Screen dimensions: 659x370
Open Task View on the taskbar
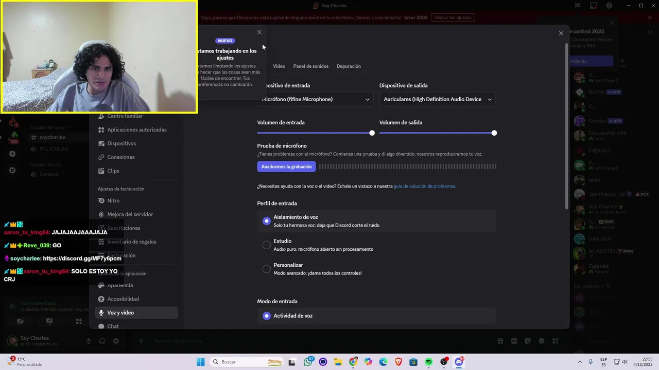292,362
